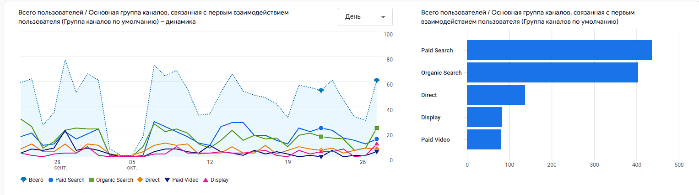Toggle the "Paid Video" legend text label
Viewport: 699px width, 195px height.
pyautogui.click(x=185, y=180)
